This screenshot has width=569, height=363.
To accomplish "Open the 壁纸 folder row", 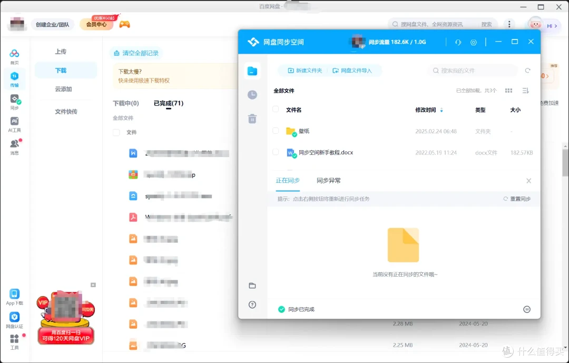I will tap(404, 131).
